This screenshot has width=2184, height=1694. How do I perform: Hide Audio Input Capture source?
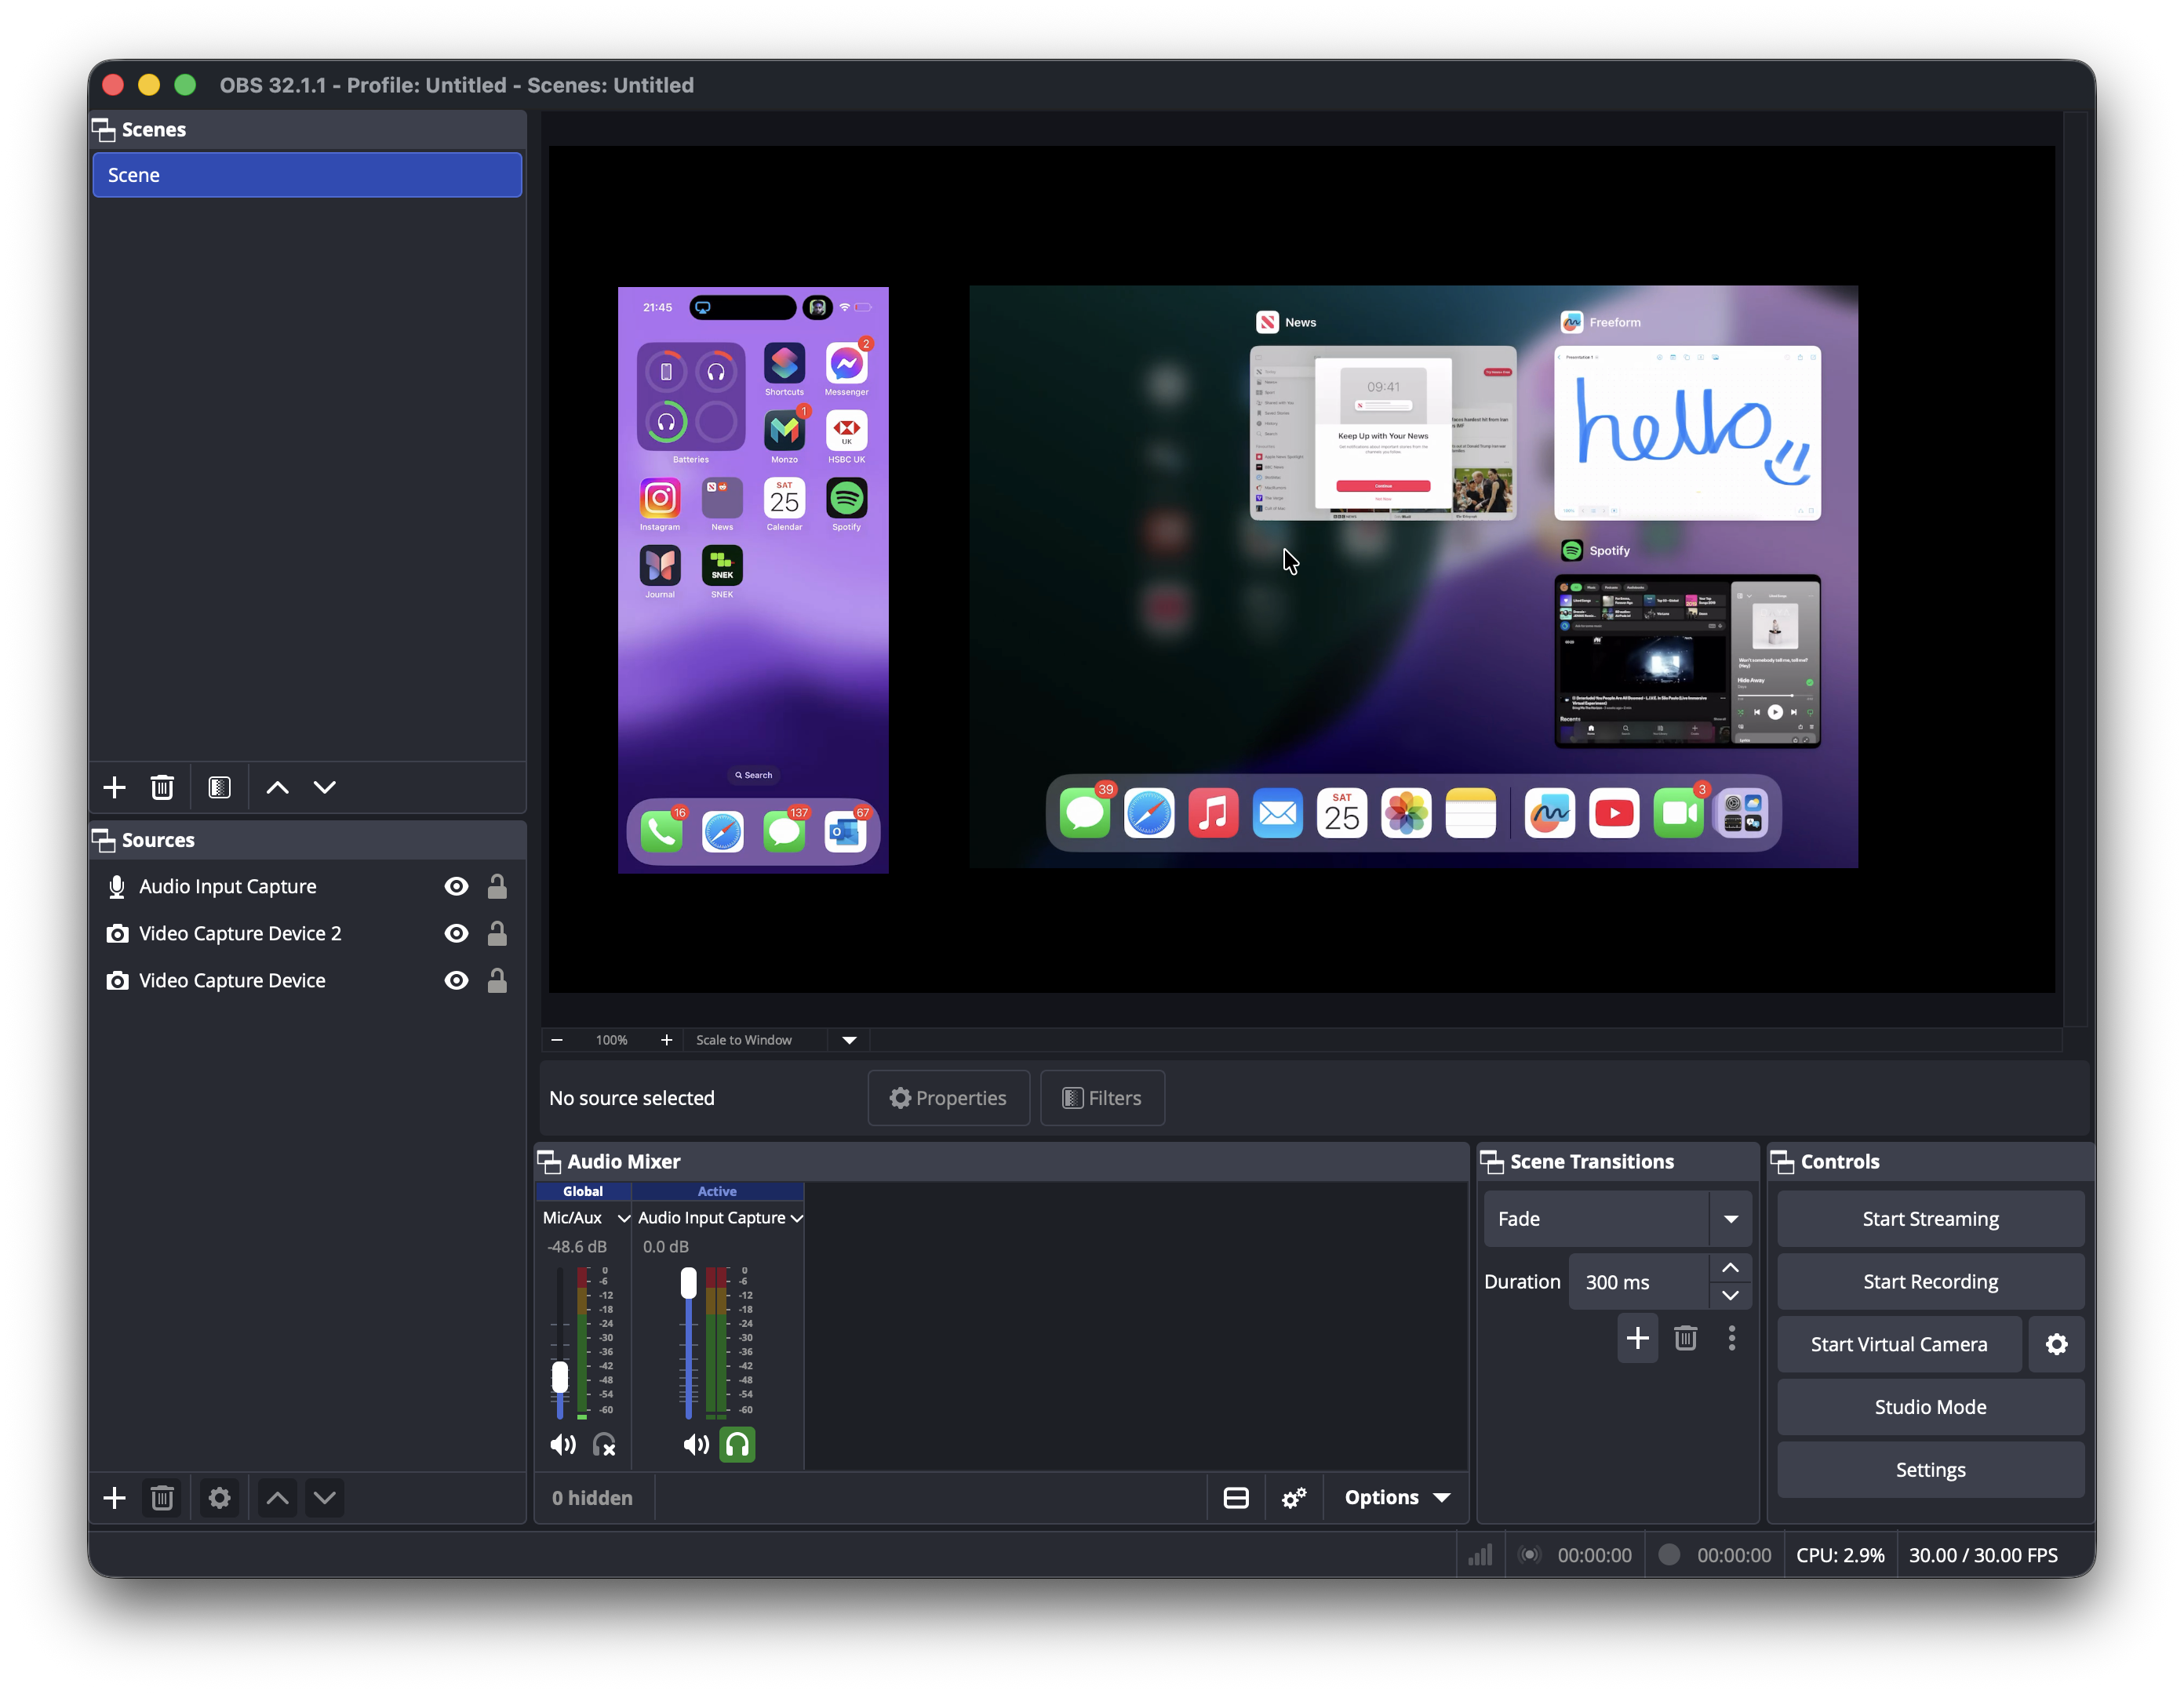(x=456, y=886)
